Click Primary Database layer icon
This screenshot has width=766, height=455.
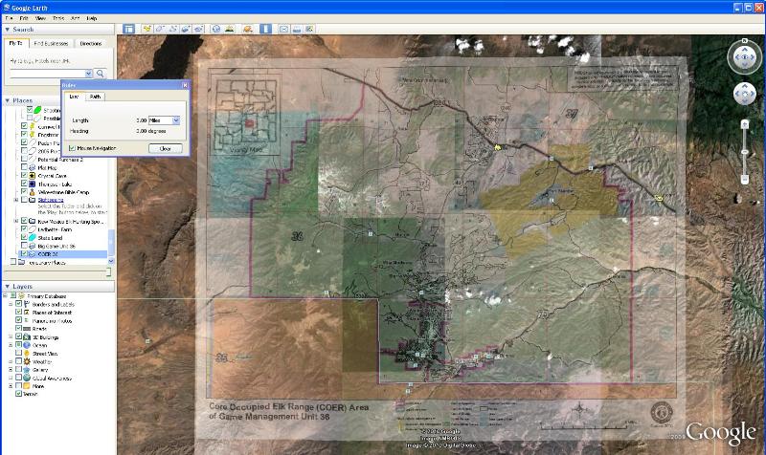[x=21, y=296]
